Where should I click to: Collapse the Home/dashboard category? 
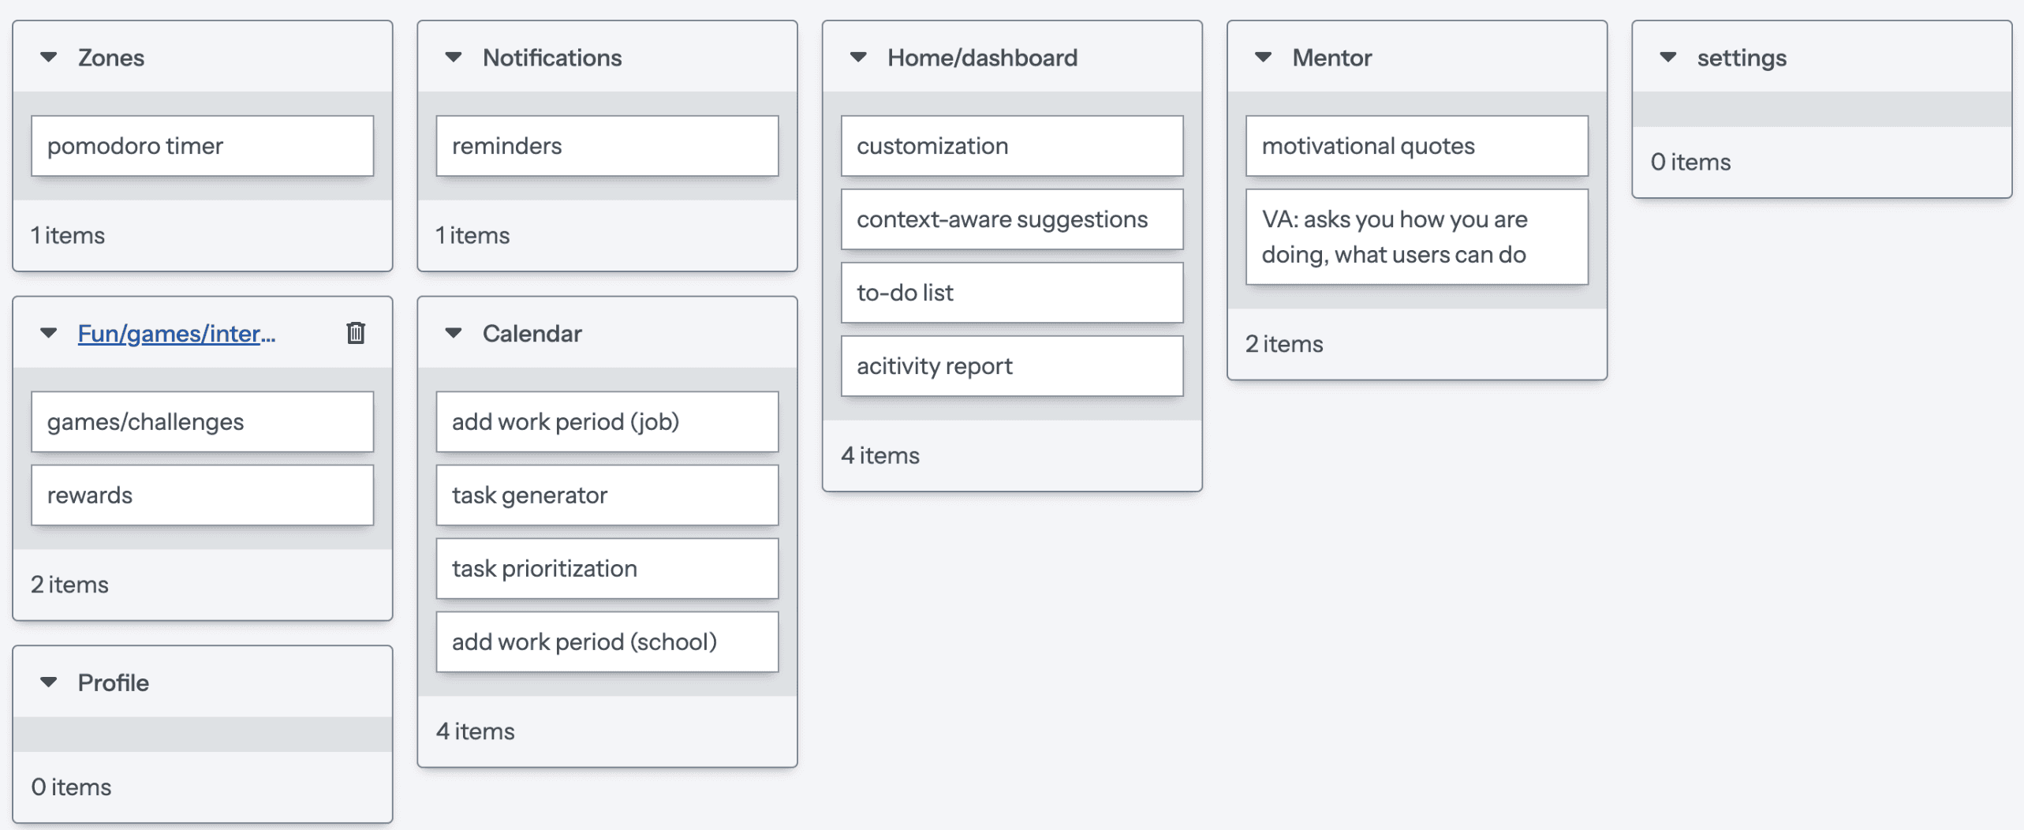(x=858, y=58)
